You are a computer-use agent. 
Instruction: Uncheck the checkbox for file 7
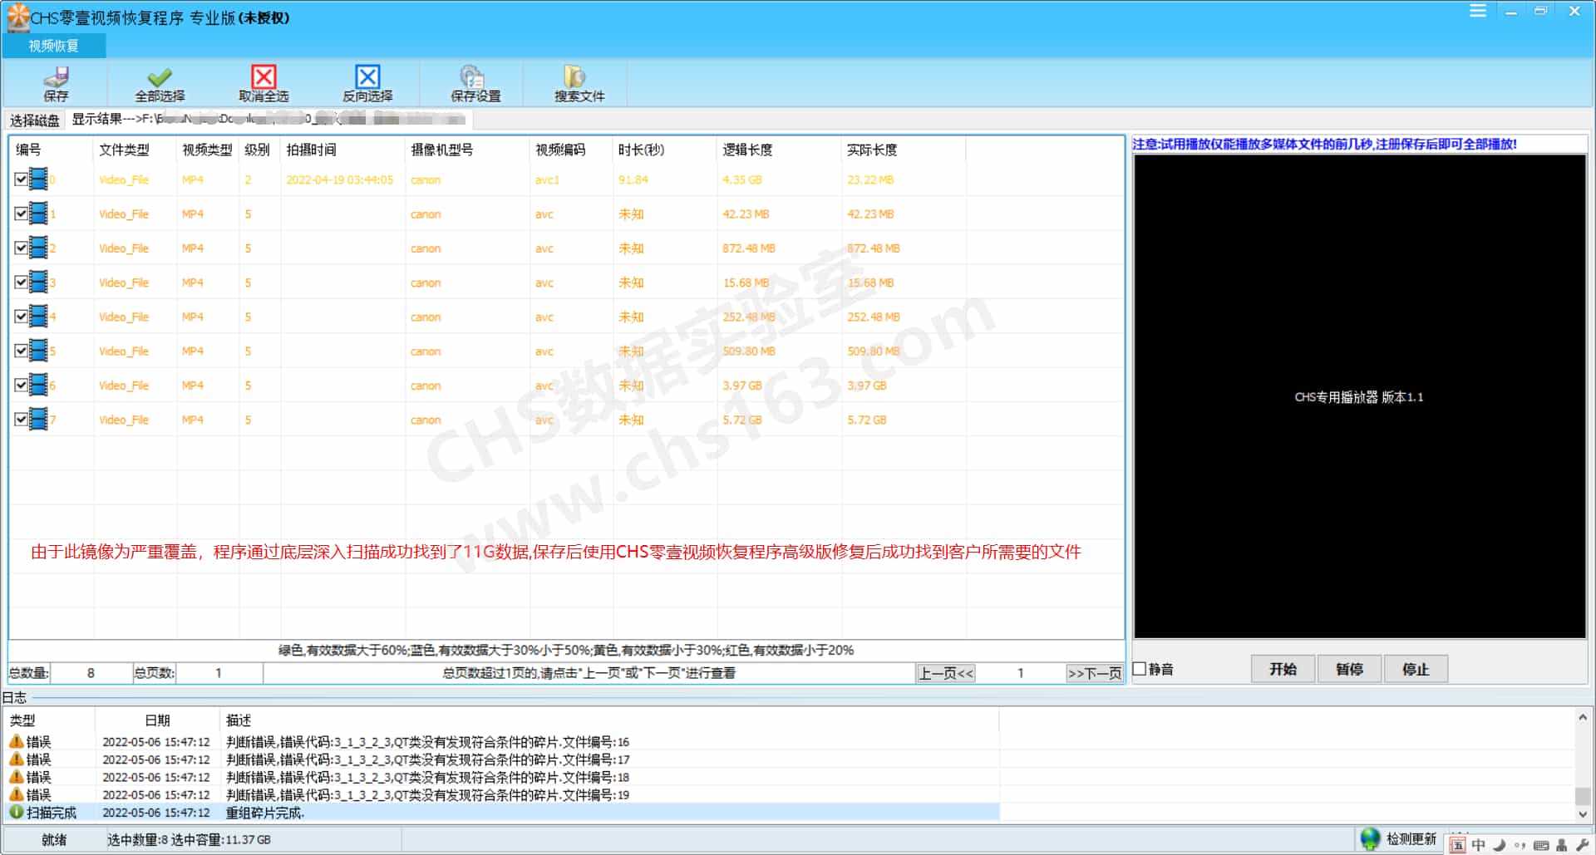tap(21, 419)
